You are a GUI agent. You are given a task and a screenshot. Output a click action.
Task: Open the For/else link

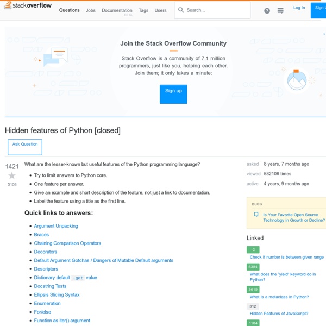point(42,312)
